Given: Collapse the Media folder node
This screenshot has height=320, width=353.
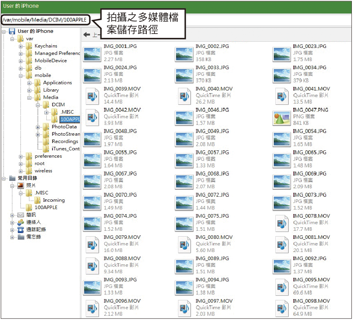Looking at the screenshot, I should coord(29,98).
